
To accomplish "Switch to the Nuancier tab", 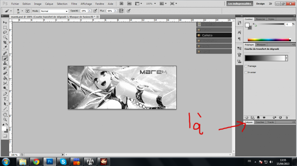I will click(260, 19).
